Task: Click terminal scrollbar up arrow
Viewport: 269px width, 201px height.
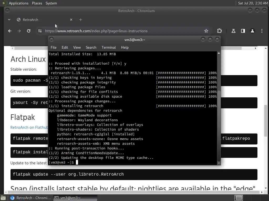Action: coord(219,53)
